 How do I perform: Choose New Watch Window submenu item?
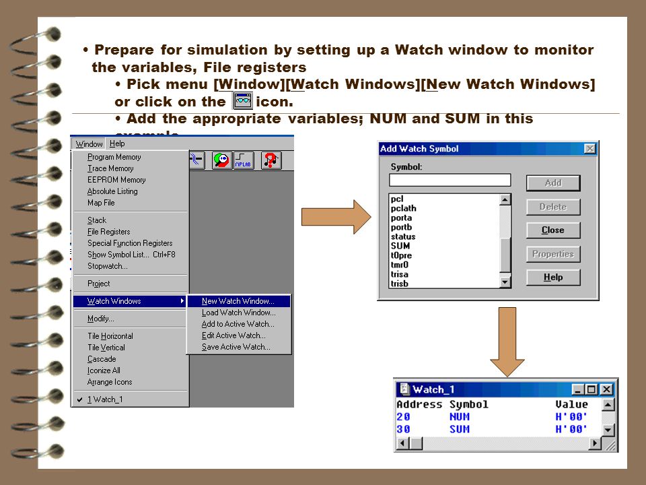click(x=238, y=301)
